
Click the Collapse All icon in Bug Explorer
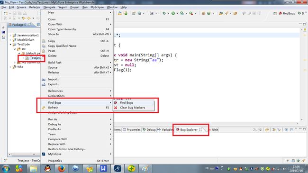coord(291,129)
